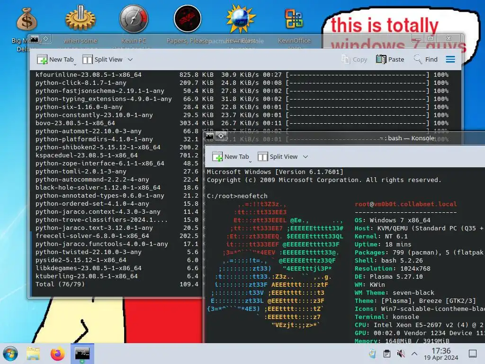Screen dimensions: 485x364
Task: Toggle the pin-on-all-desktops icon in the pacman Konsole title bar
Action: click(x=46, y=39)
